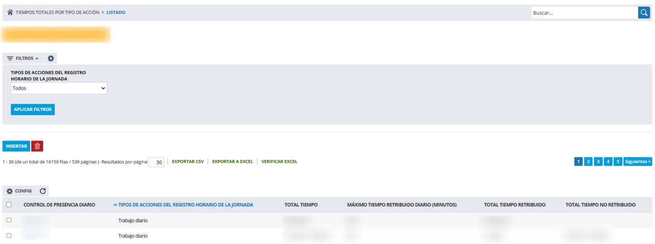This screenshot has height=244, width=655.
Task: Open the Todos action type dropdown
Action: pos(59,88)
